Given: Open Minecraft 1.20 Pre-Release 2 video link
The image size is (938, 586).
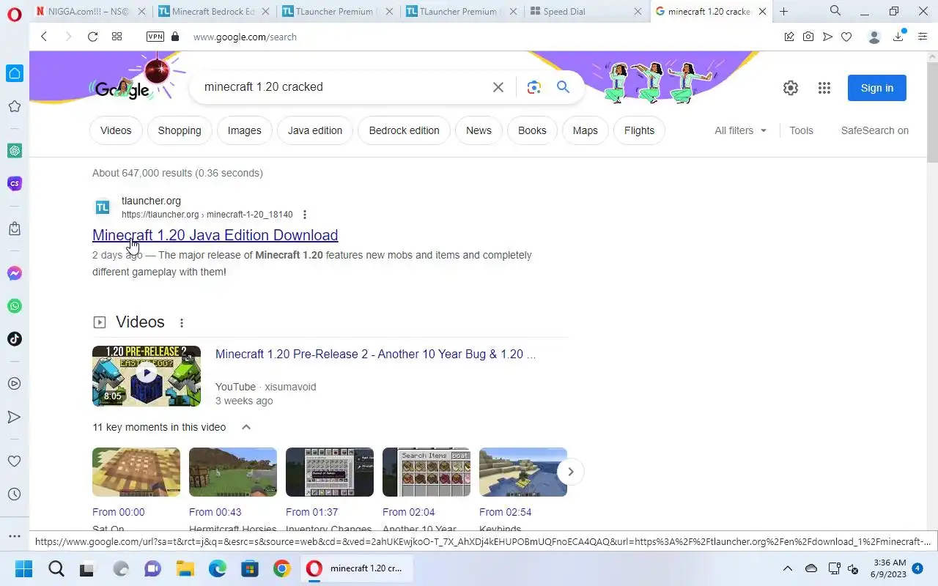Looking at the screenshot, I should click(x=375, y=355).
